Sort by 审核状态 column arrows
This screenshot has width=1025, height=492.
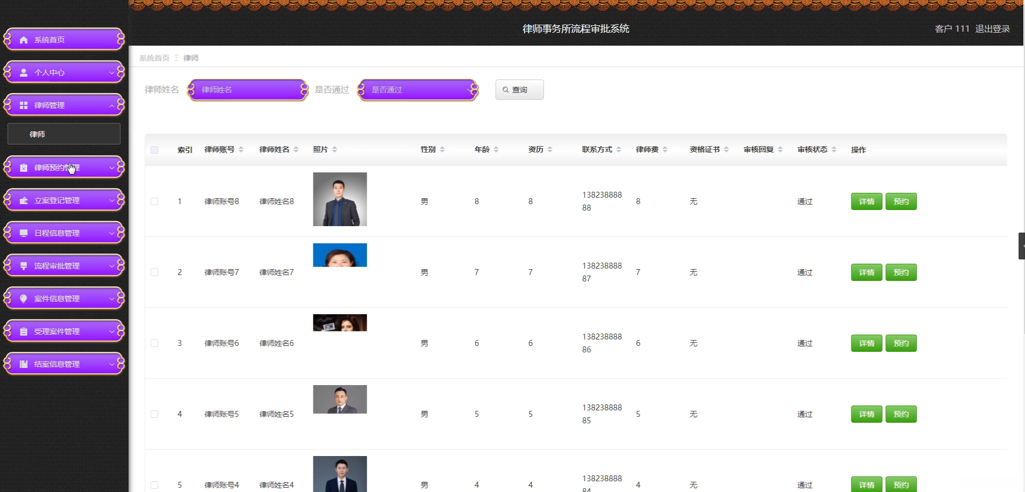pyautogui.click(x=834, y=149)
